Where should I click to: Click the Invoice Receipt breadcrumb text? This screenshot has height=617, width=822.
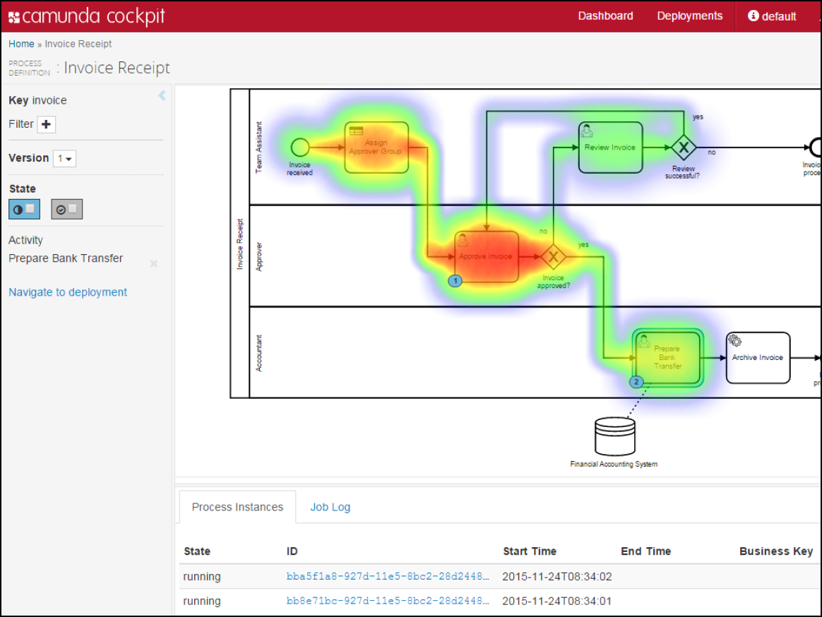click(78, 44)
